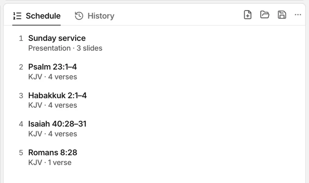Screen dimensions: 309x183
Task: Save the schedule with floppy icon
Action: tap(282, 15)
